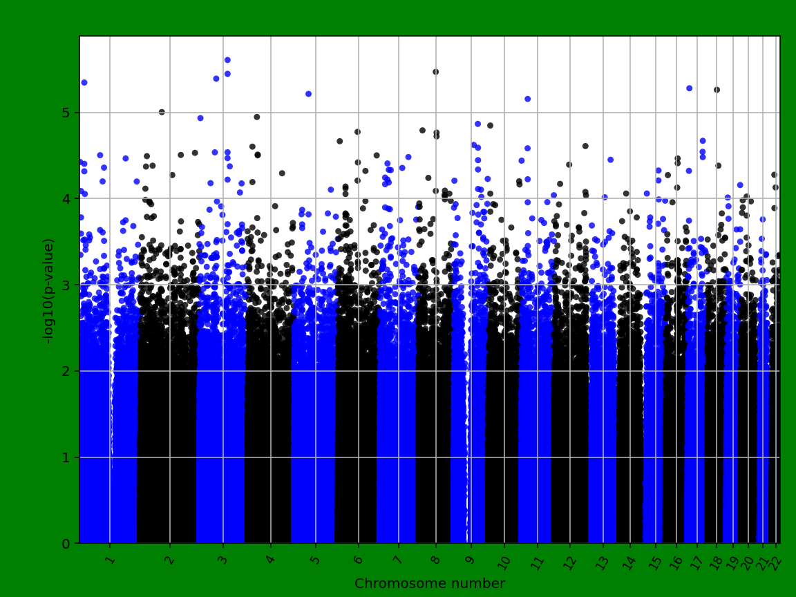
Task: Select the blue peak point near chromosome 17
Action: (688, 88)
